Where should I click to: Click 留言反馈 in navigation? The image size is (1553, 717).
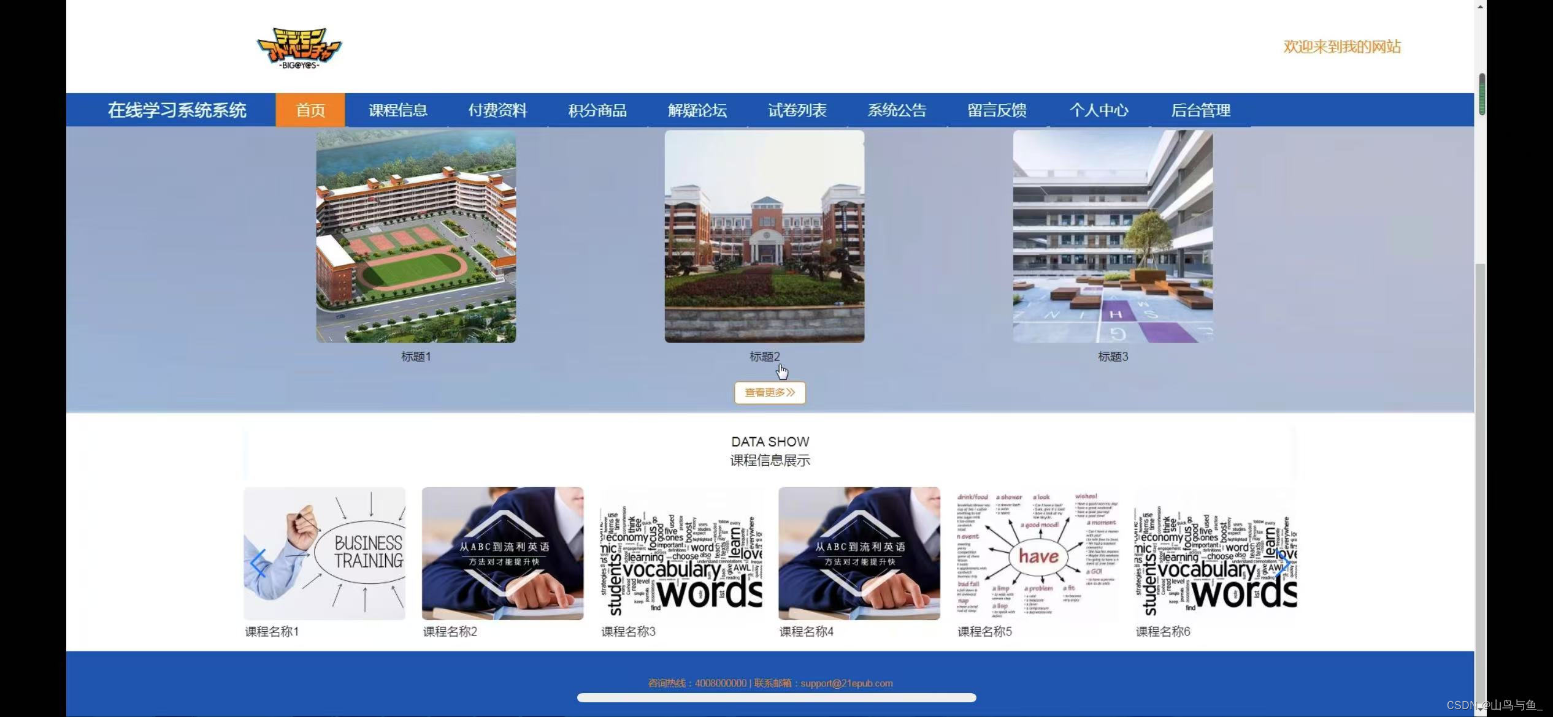tap(997, 110)
